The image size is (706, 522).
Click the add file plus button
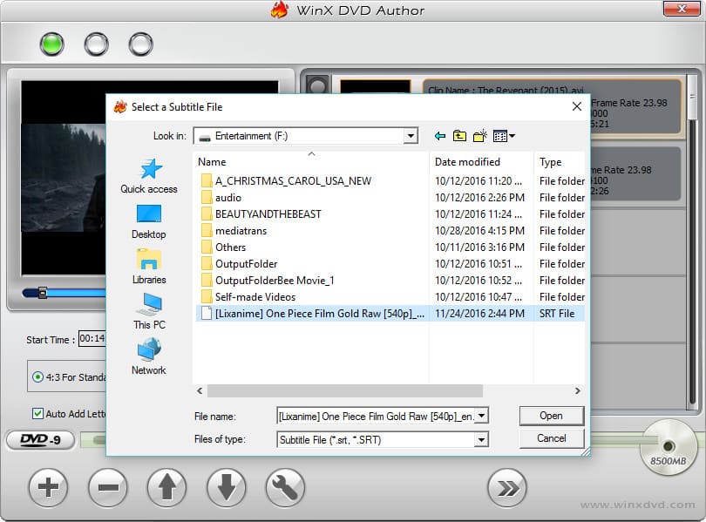point(48,487)
